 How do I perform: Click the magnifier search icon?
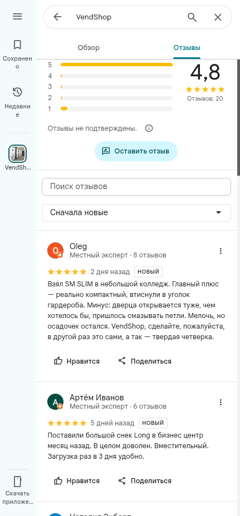click(192, 17)
